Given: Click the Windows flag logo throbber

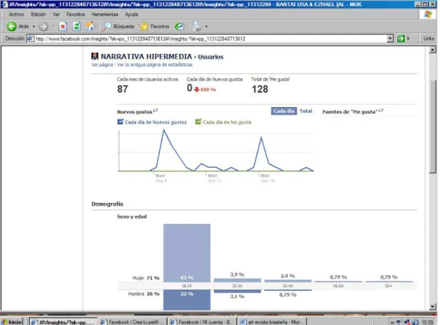Looking at the screenshot, I should click(428, 14).
